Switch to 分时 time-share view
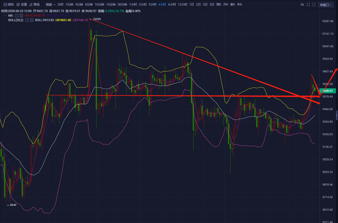This screenshot has width=338, height=223. pos(60,5)
